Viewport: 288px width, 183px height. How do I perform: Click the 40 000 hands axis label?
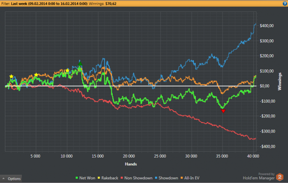(253, 156)
